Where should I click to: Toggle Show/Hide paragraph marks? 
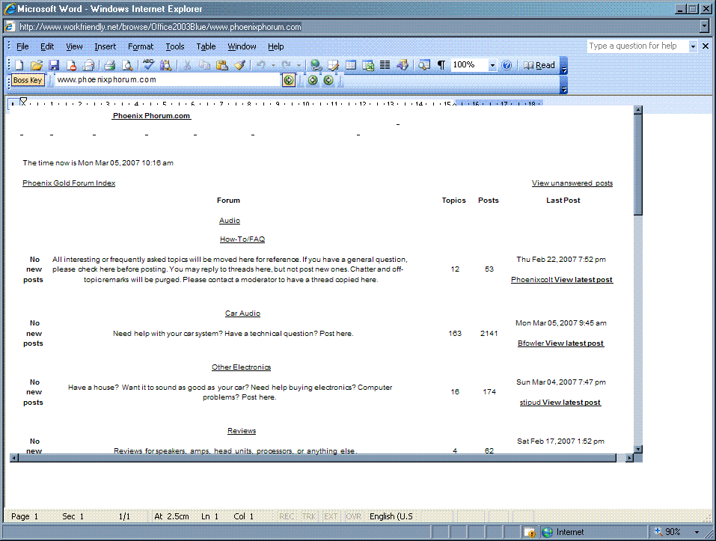tap(441, 66)
